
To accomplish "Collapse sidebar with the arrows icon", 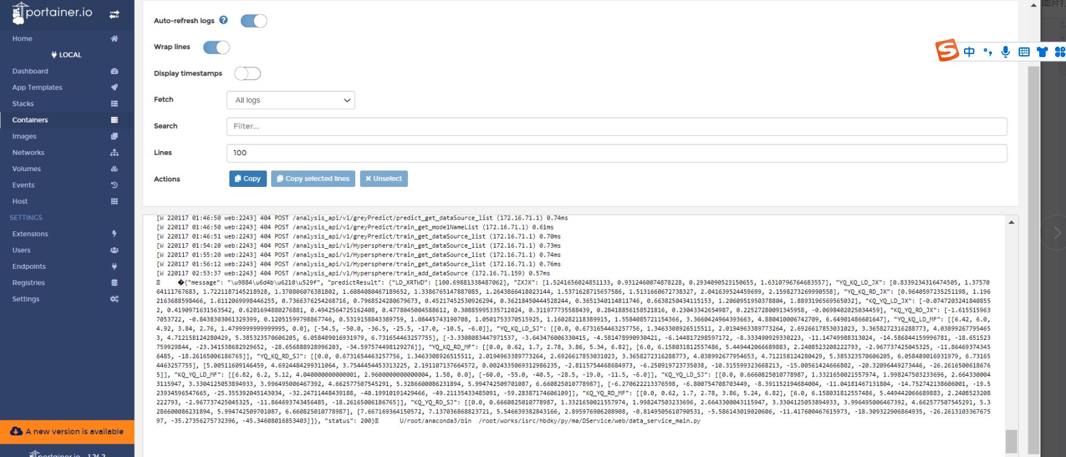I will pyautogui.click(x=114, y=15).
